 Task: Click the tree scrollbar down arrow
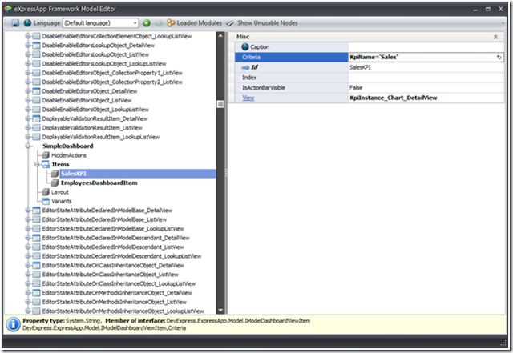[x=220, y=311]
